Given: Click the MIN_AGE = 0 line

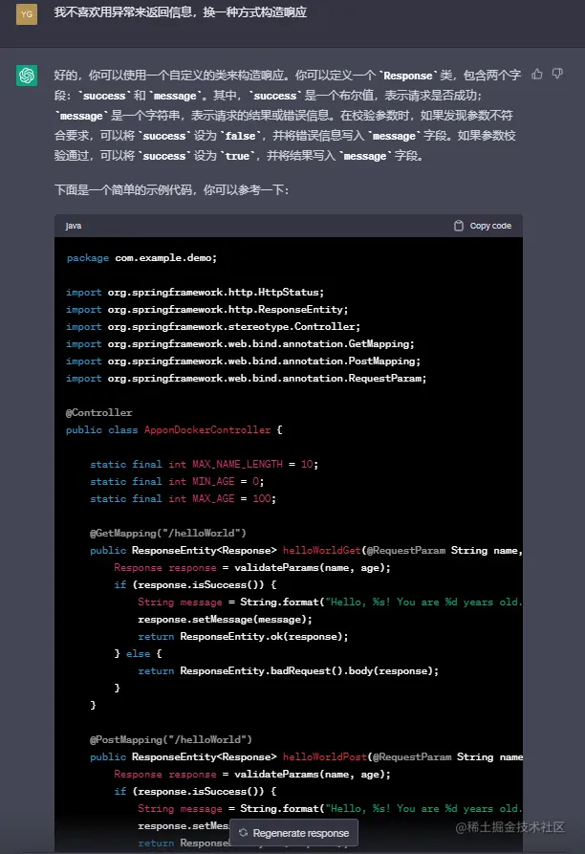Looking at the screenshot, I should coord(177,481).
